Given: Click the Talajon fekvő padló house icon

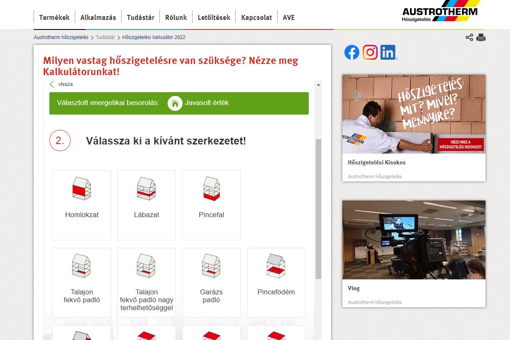Looking at the screenshot, I should coord(82,266).
